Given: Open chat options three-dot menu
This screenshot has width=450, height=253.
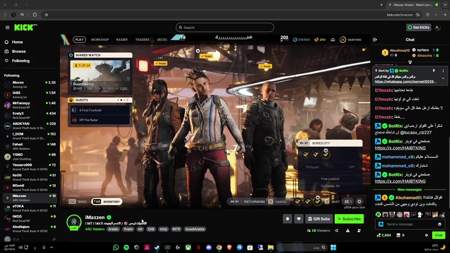Looking at the screenshot, I should point(443,71).
